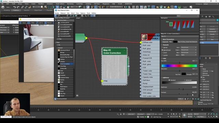Click the green double-chevron toolbar icon
219x123 pixels.
coord(179,7)
